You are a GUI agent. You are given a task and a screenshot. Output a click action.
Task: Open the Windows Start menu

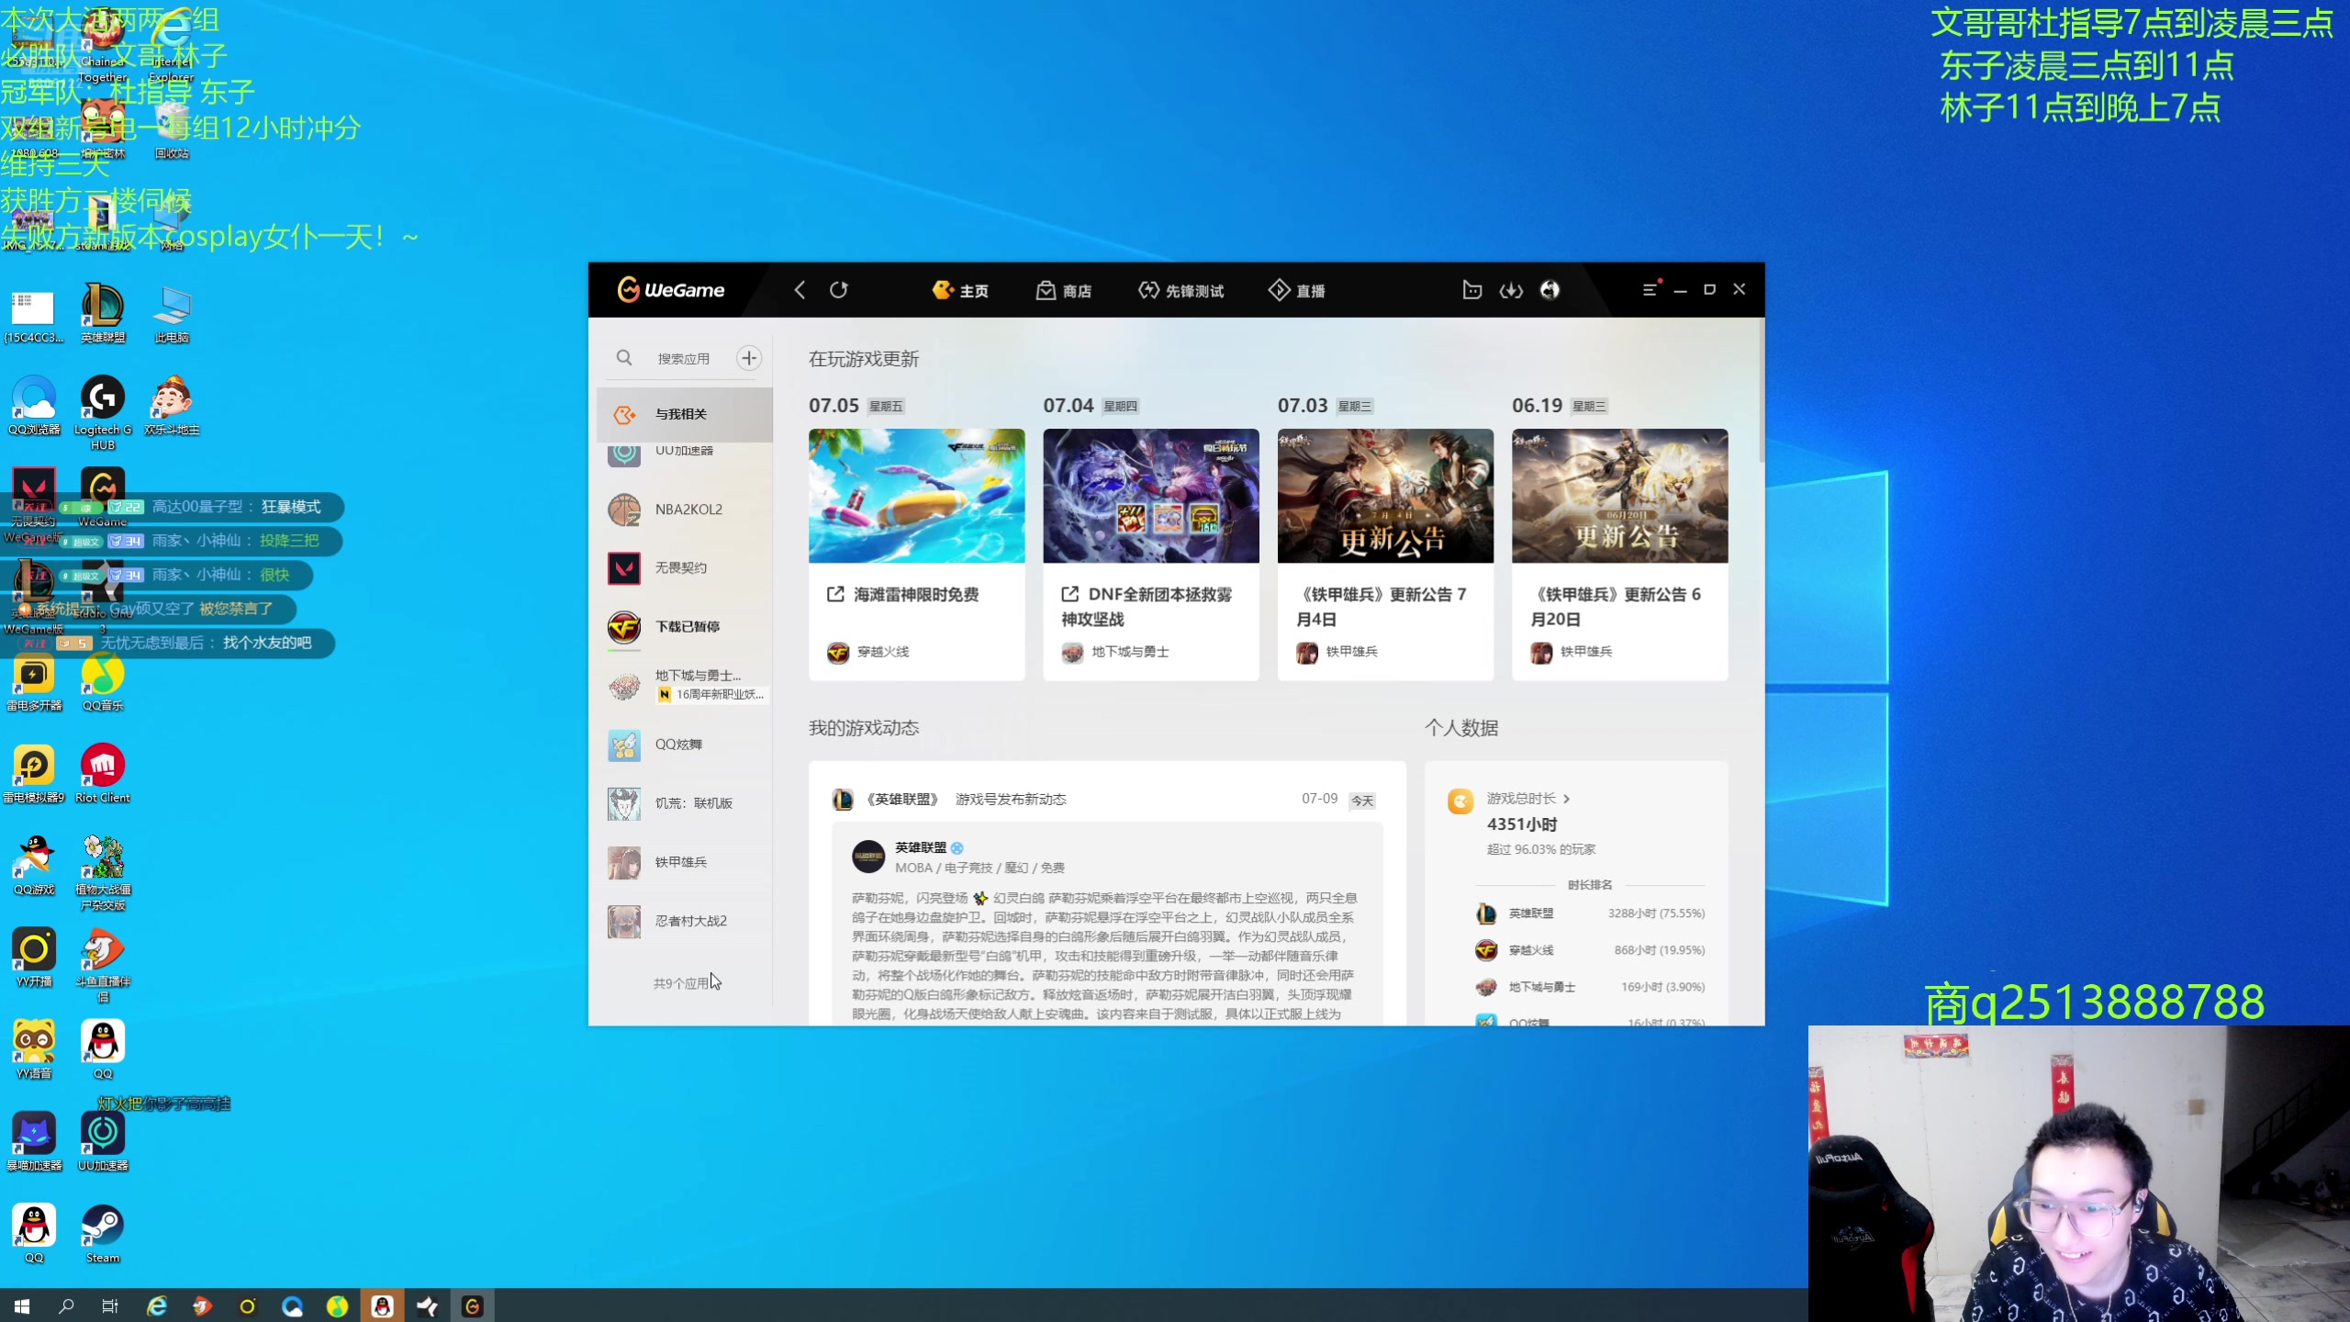pos(22,1305)
